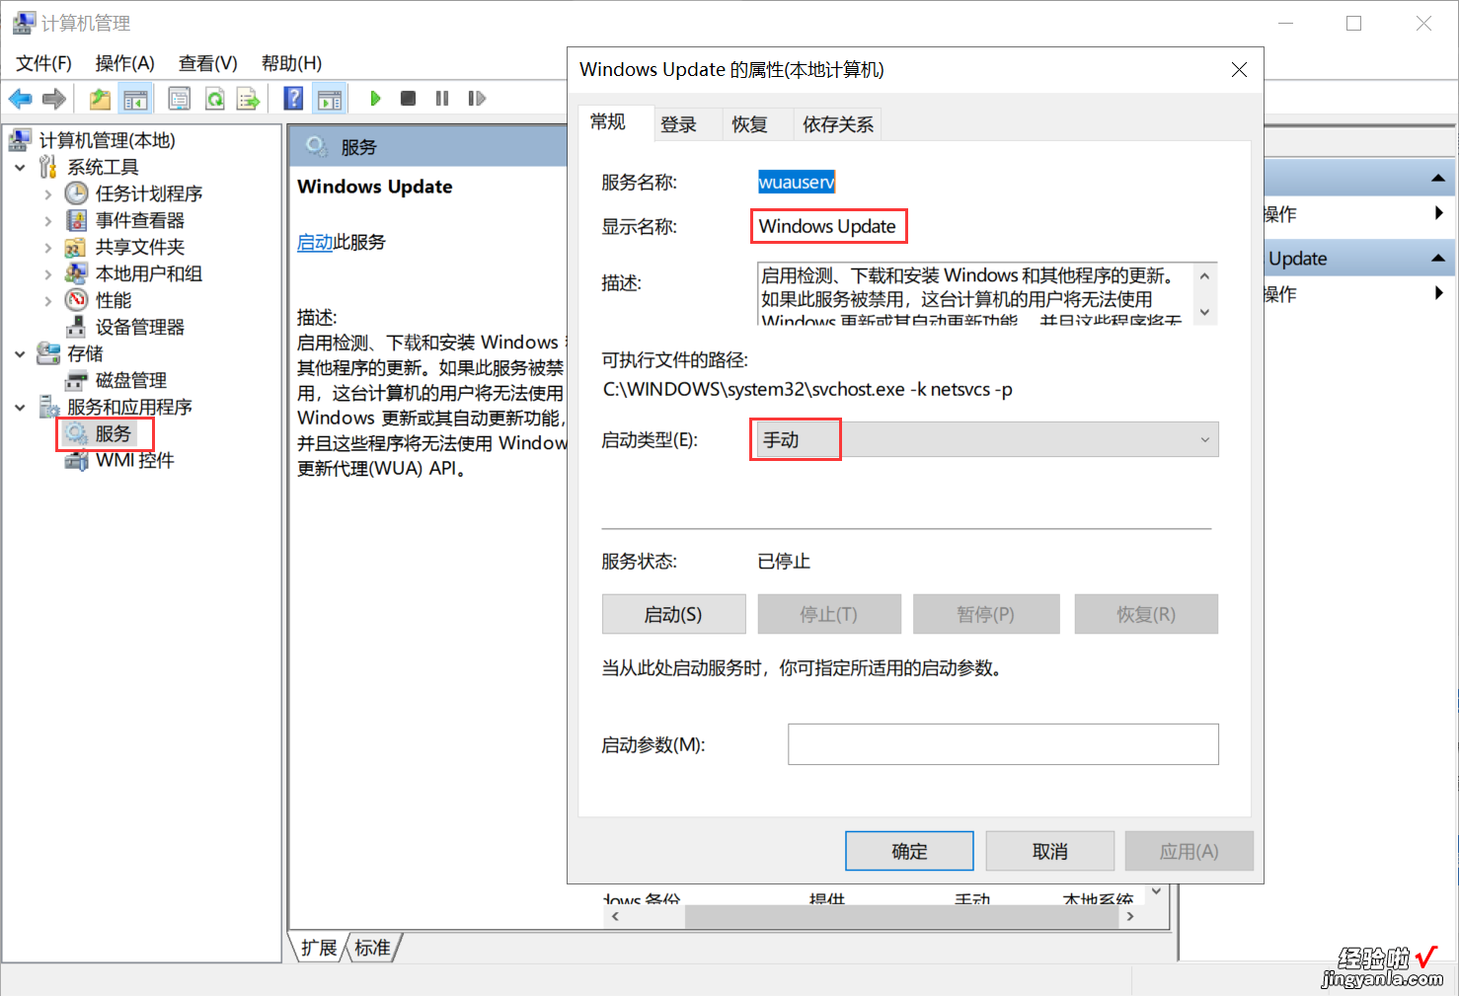Click the 启动参数(M) input field
This screenshot has width=1459, height=996.
coord(1003,744)
